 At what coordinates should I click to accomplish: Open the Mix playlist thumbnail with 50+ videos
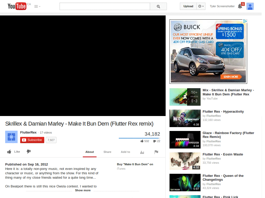coord(185,97)
